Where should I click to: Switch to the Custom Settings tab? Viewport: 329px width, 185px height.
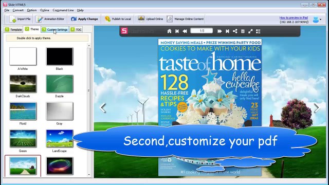pyautogui.click(x=55, y=30)
